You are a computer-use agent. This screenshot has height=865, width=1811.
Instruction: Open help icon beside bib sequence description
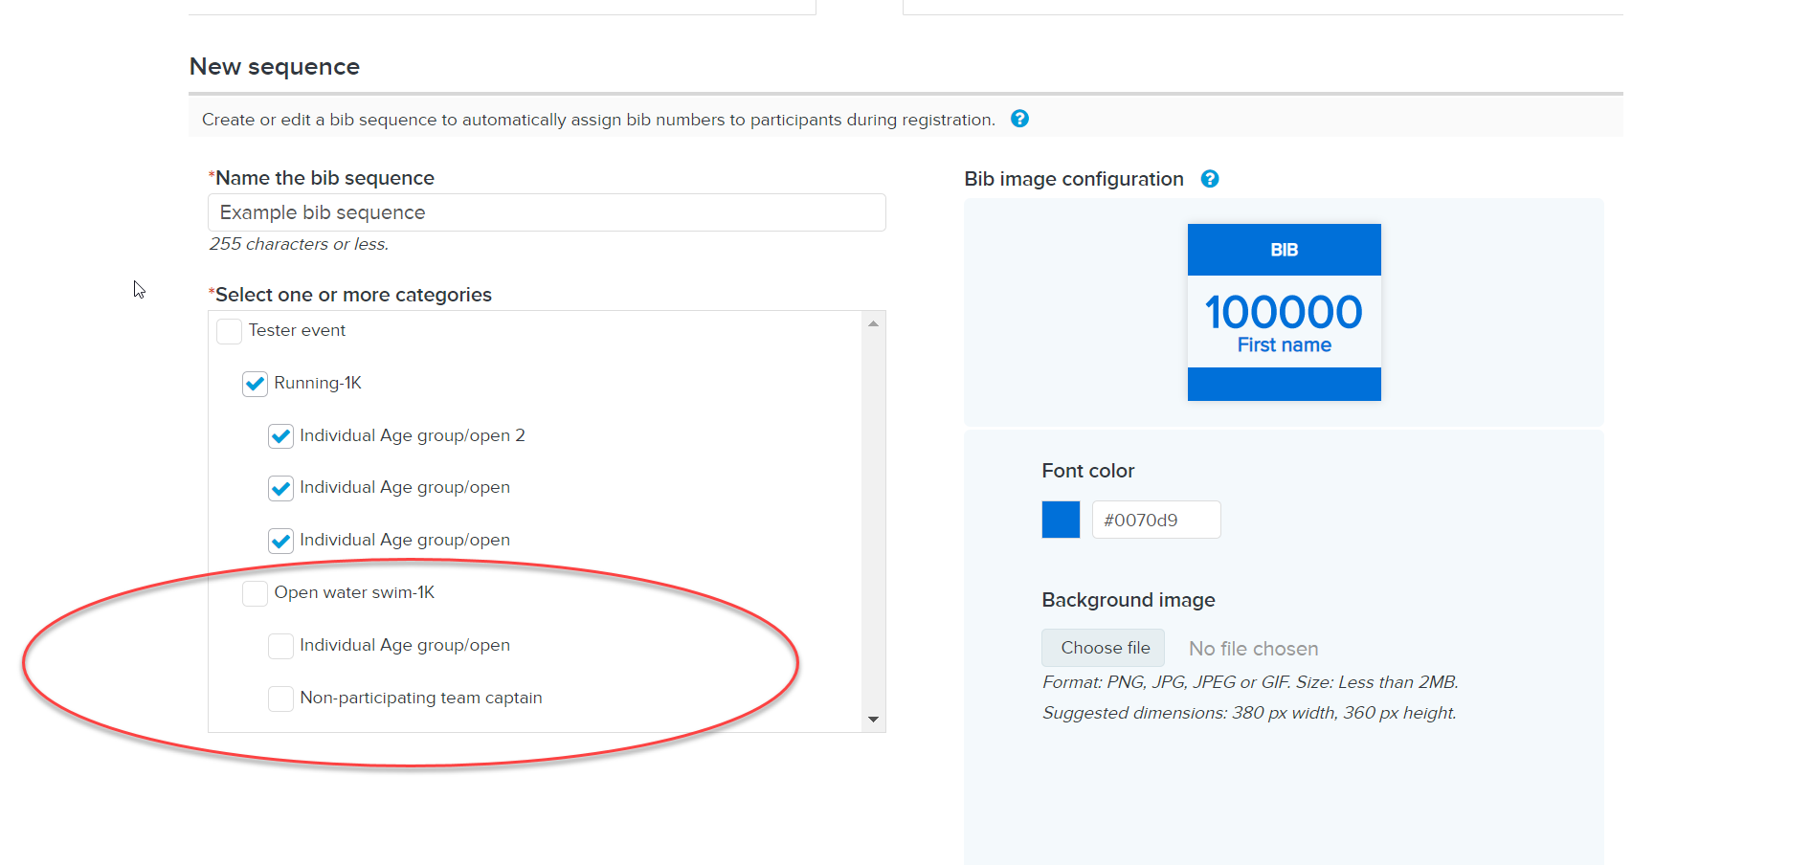(x=1019, y=119)
